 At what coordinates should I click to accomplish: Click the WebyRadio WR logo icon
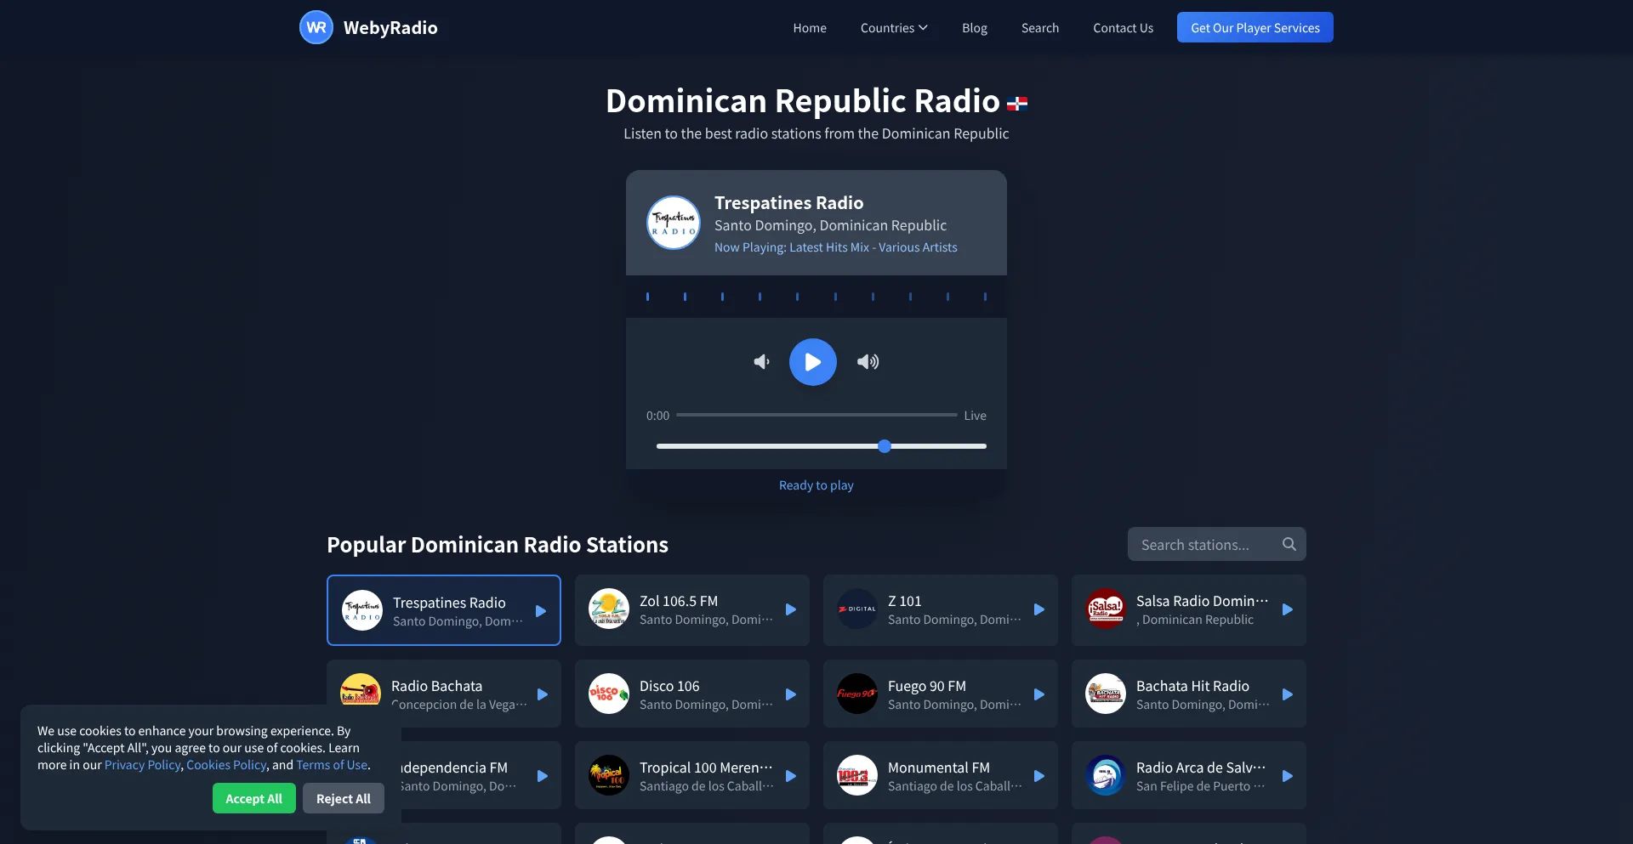point(316,27)
